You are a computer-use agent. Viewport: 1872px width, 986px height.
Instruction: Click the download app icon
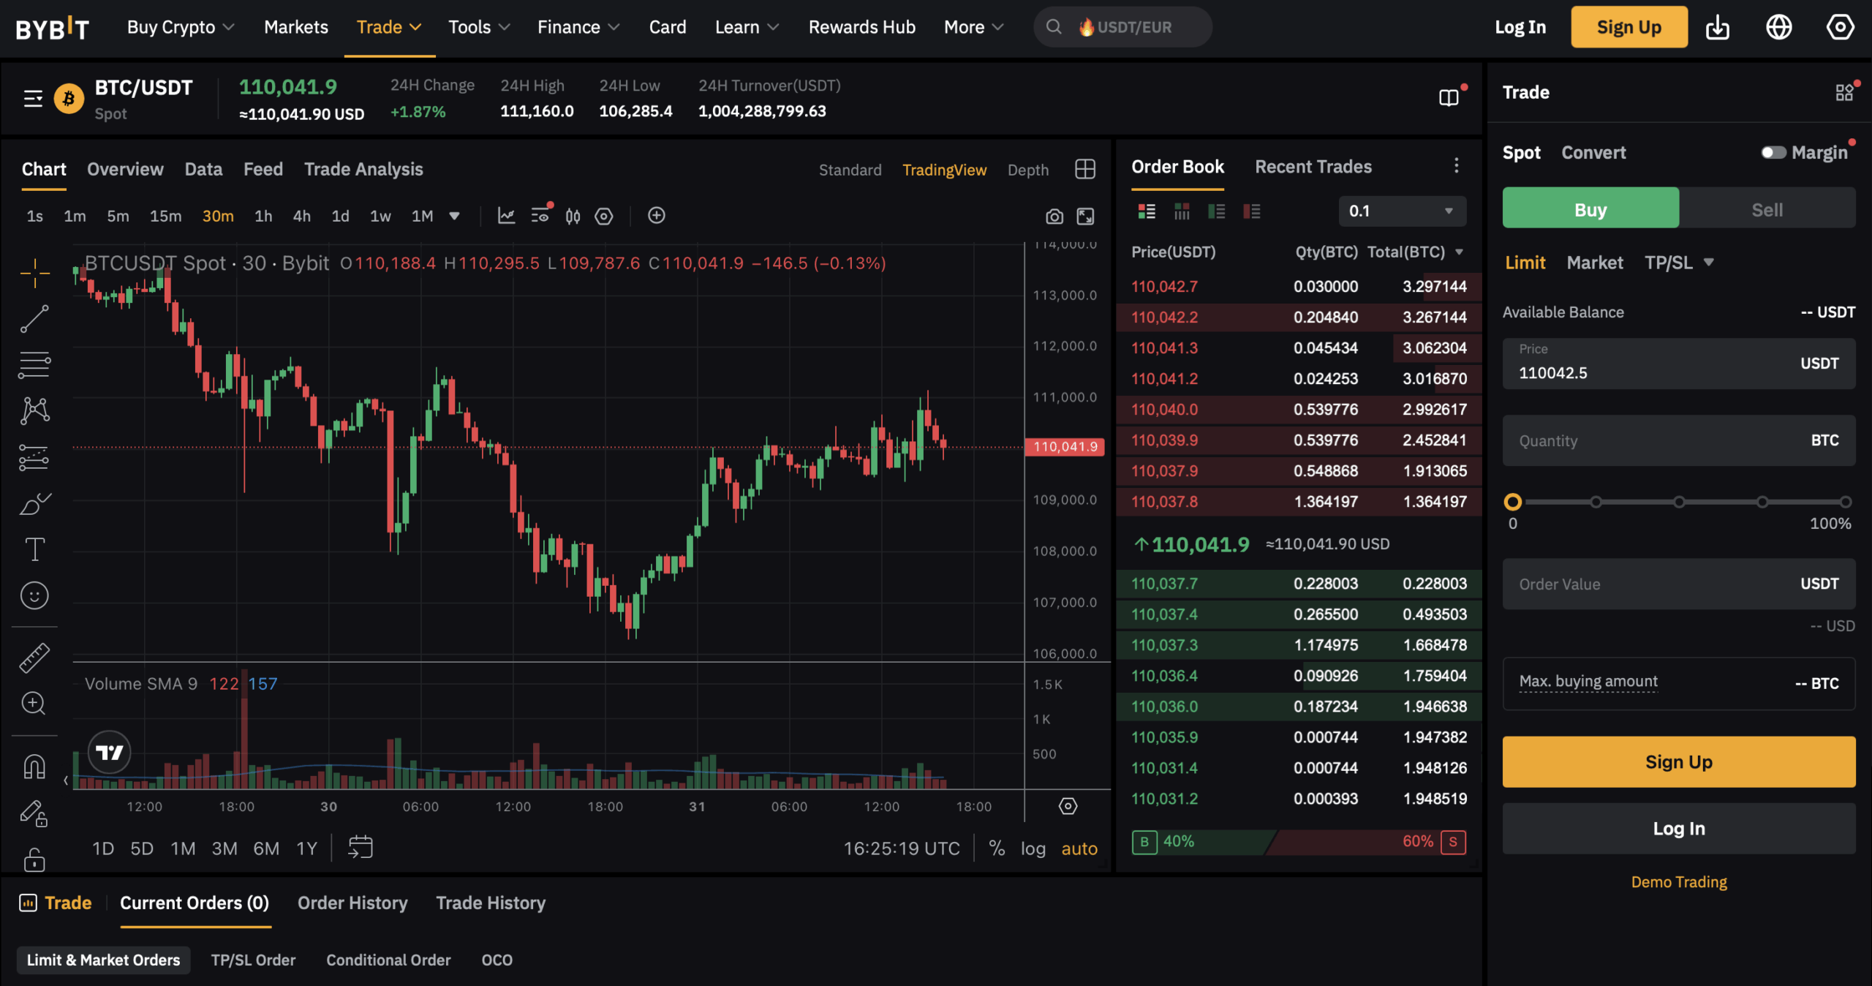point(1717,28)
